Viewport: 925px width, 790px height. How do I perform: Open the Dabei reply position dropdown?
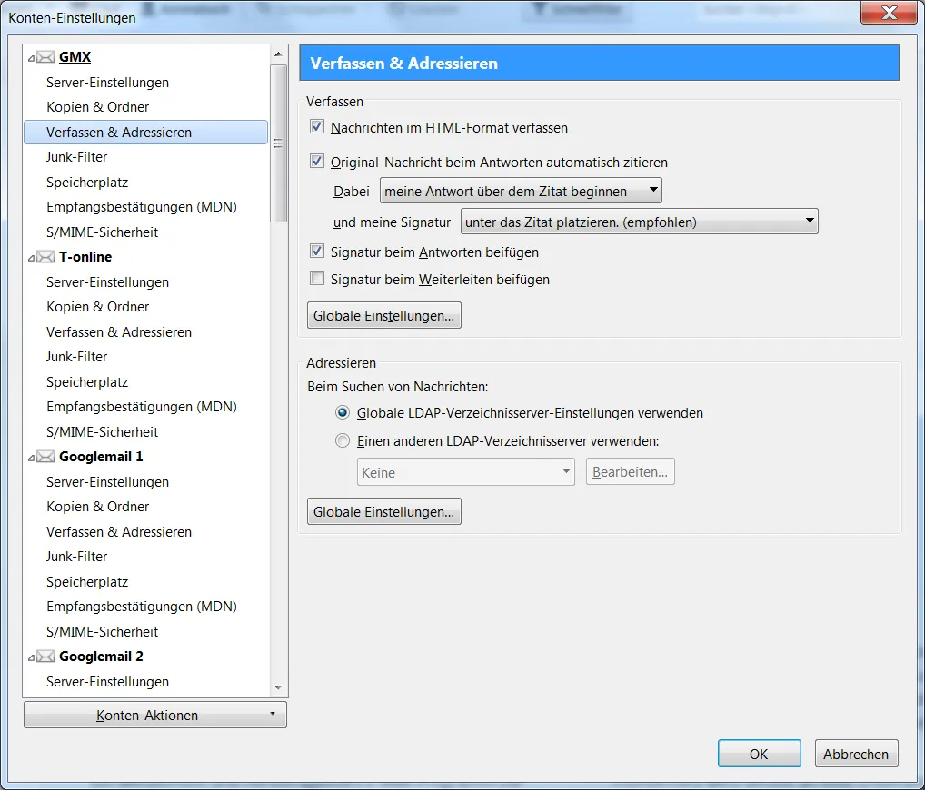pyautogui.click(x=521, y=191)
